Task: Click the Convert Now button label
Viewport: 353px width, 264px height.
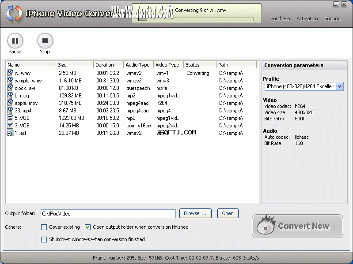Action: click(x=304, y=226)
